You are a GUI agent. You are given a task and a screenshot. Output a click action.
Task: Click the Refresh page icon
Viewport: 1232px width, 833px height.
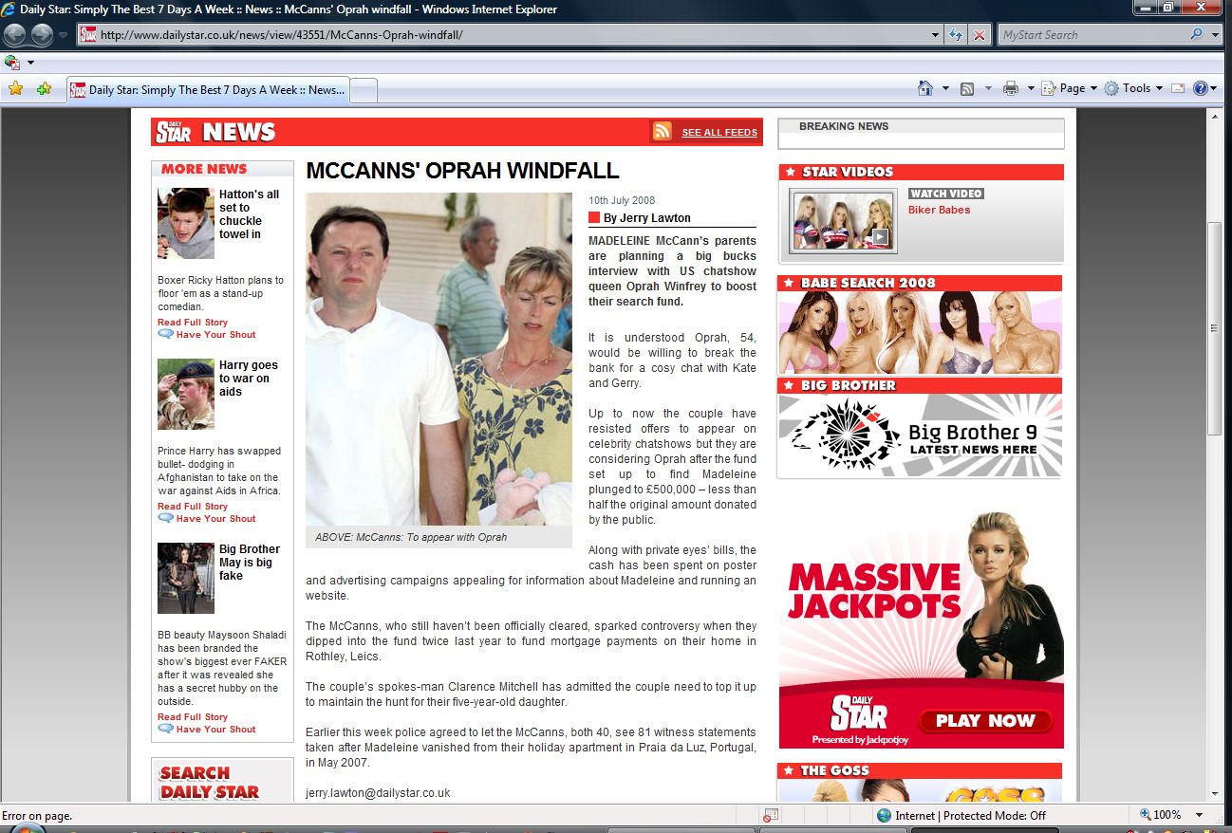pos(956,35)
